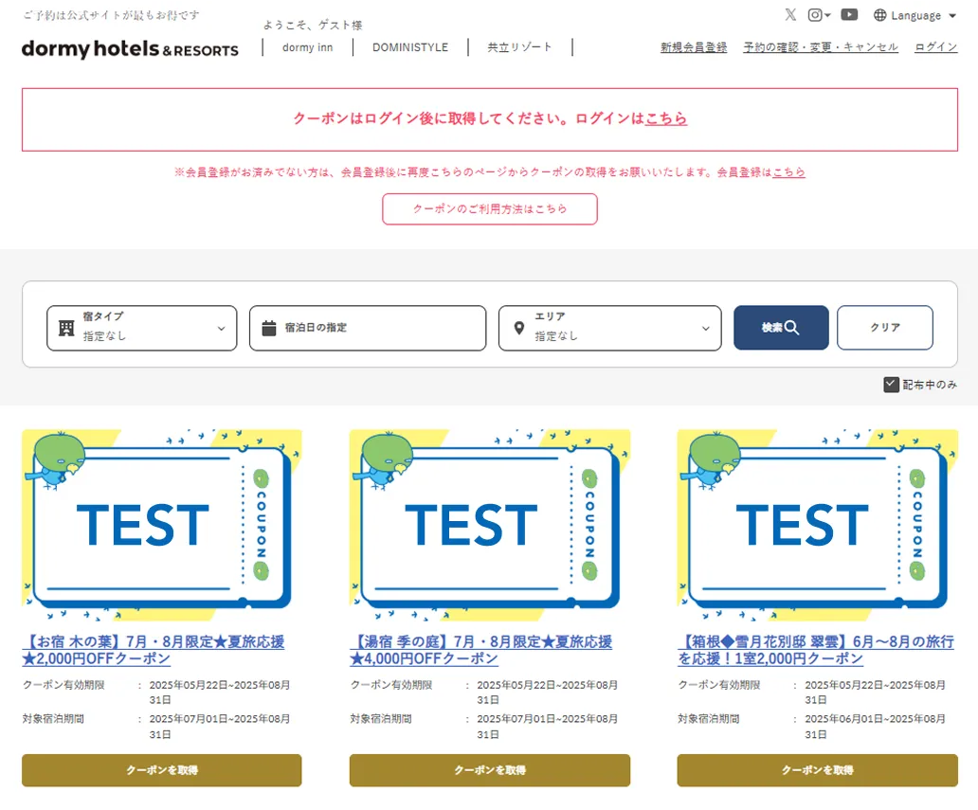Screen dimensions: 978x810
Task: Click the dormy hotels & RESORTS logo
Action: 130,48
